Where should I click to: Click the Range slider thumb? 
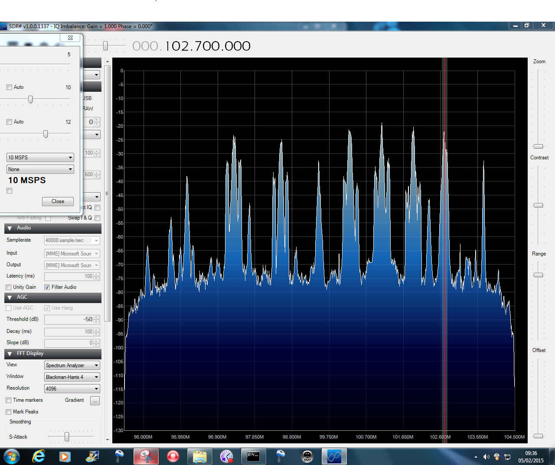[x=538, y=275]
